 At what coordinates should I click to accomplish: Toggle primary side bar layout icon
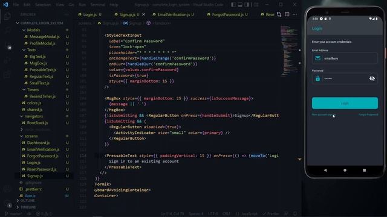pyautogui.click(x=233, y=5)
